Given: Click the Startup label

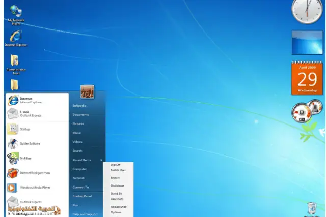Looking at the screenshot, I should click(25, 129).
